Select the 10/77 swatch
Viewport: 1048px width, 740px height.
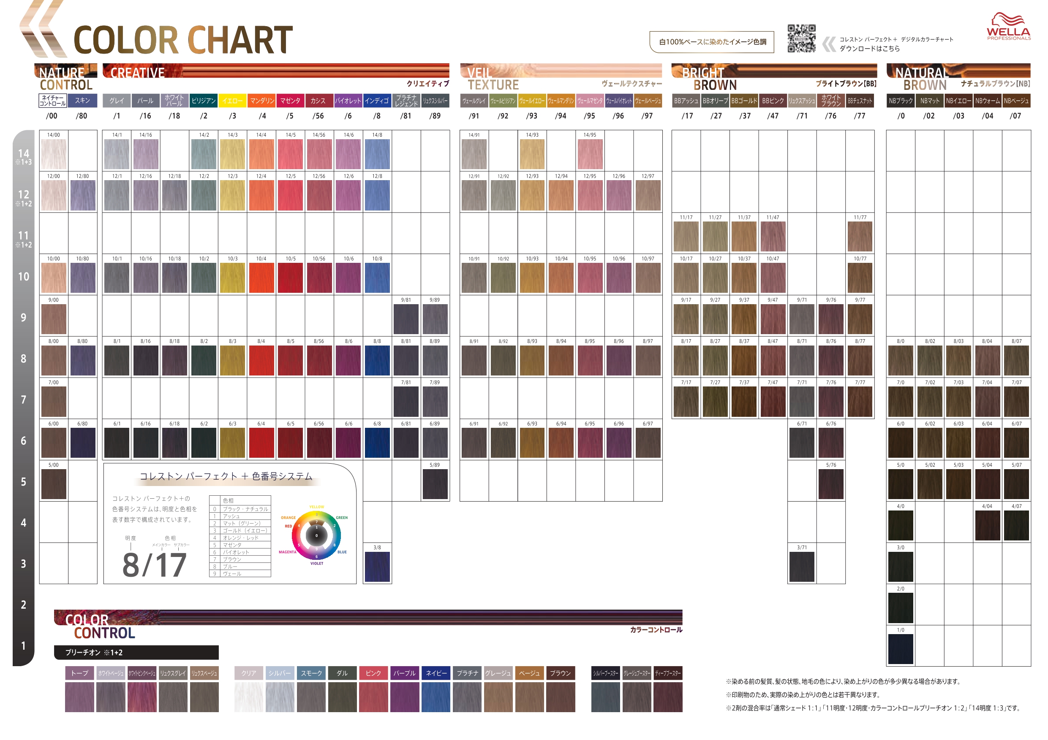(x=860, y=278)
